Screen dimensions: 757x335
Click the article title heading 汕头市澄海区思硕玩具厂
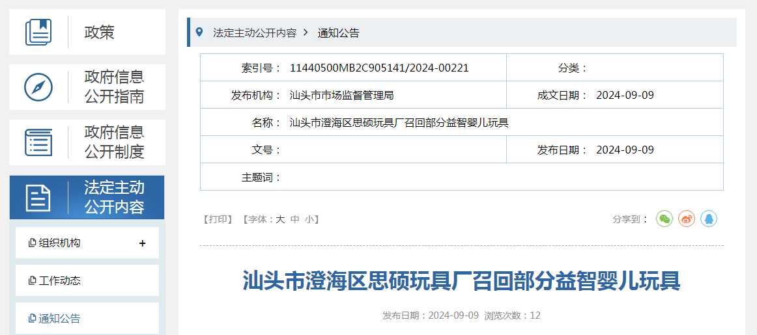coord(461,281)
